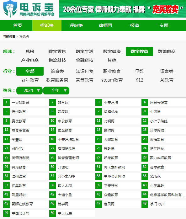186x219 pixels.
Task: Click the VIPKID ranking link
Action: click(17, 149)
